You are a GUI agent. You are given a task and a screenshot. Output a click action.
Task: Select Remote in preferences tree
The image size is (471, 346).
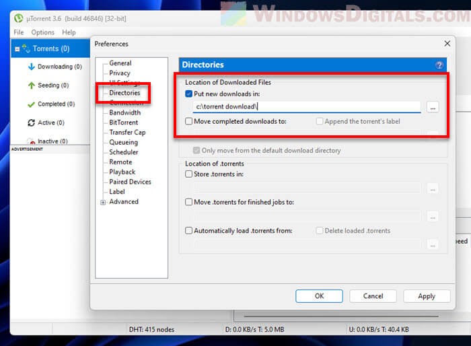coord(120,162)
